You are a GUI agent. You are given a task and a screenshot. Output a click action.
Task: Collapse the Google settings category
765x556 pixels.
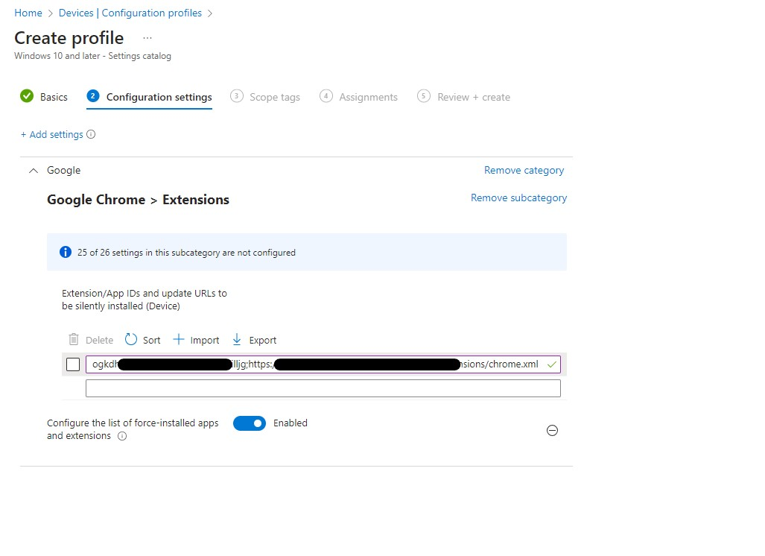click(32, 170)
